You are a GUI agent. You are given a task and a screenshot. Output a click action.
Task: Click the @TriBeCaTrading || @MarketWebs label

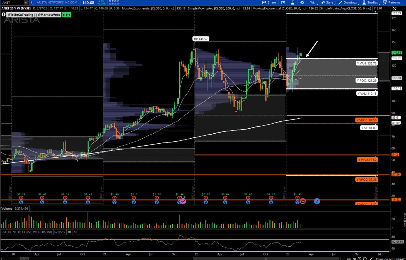click(x=34, y=14)
